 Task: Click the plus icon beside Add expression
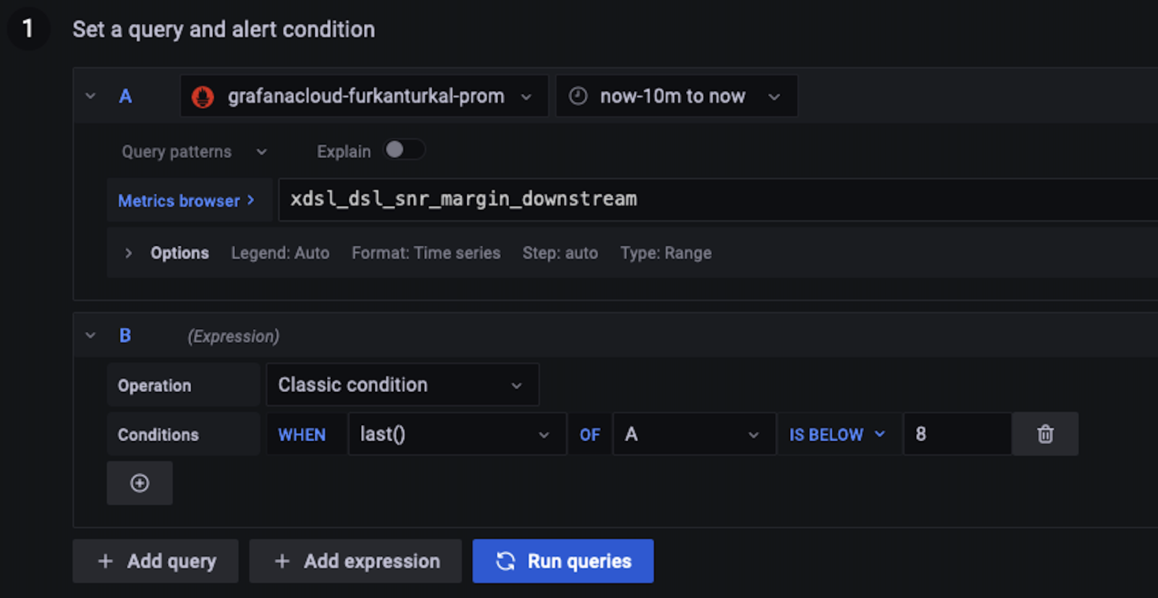tap(282, 561)
